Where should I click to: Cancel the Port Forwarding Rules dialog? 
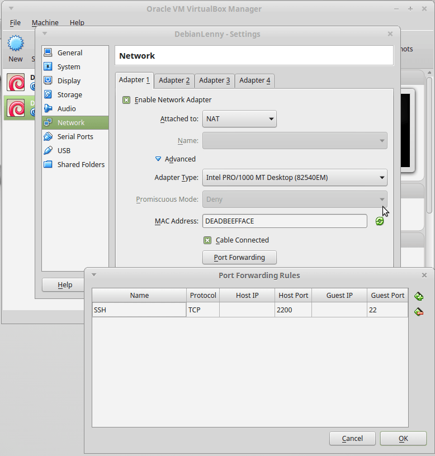point(352,438)
